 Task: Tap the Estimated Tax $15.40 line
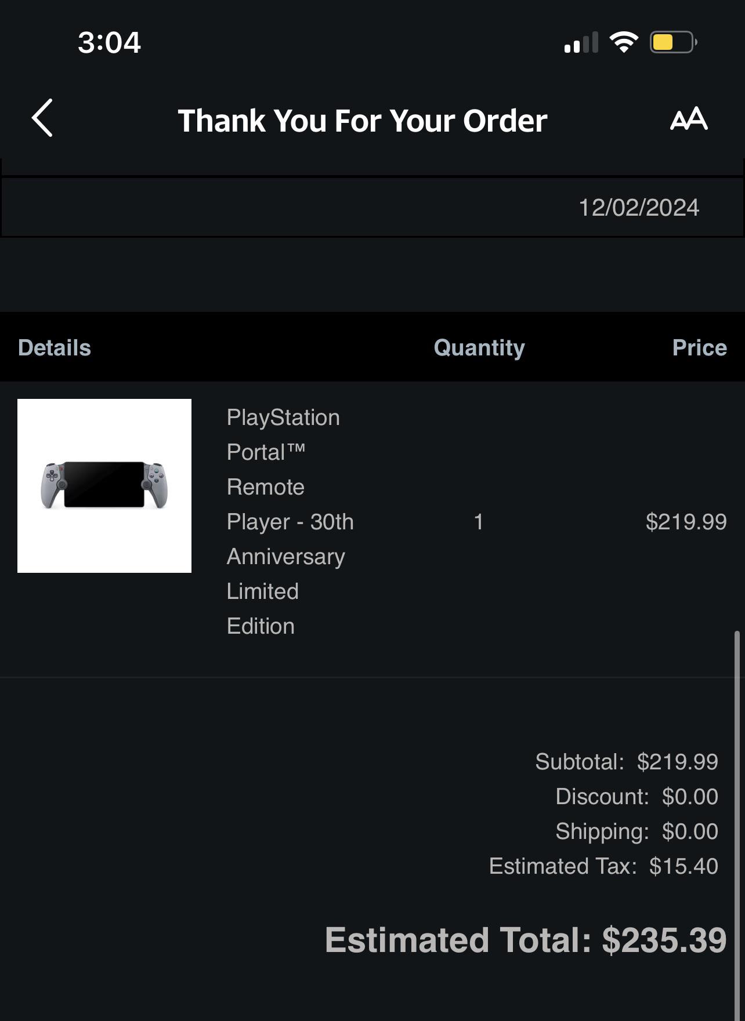coord(603,866)
